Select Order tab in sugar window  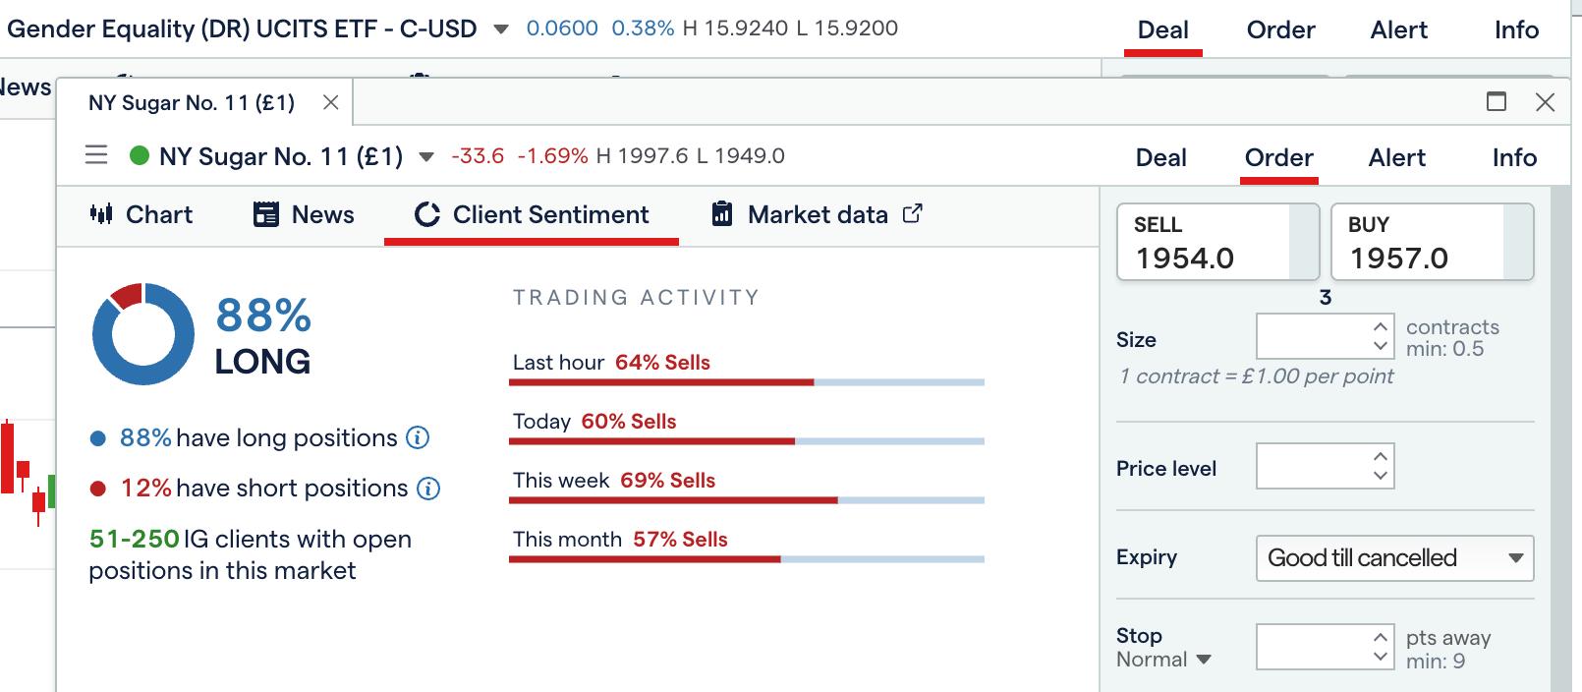coord(1279,157)
